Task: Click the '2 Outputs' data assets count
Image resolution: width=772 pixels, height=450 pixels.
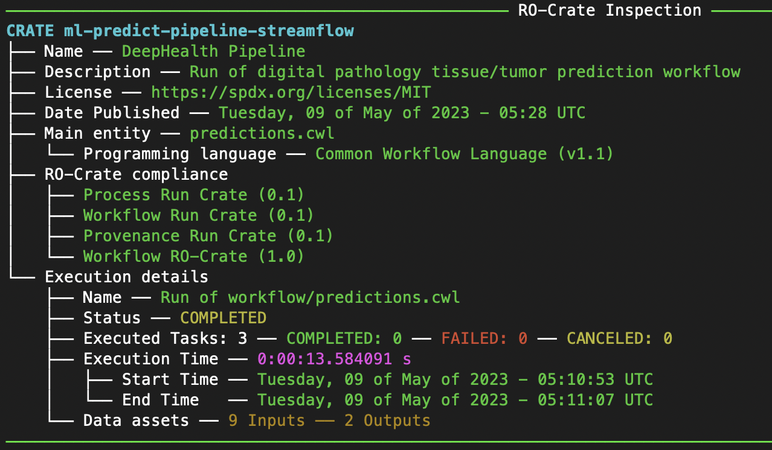Action: coord(388,420)
